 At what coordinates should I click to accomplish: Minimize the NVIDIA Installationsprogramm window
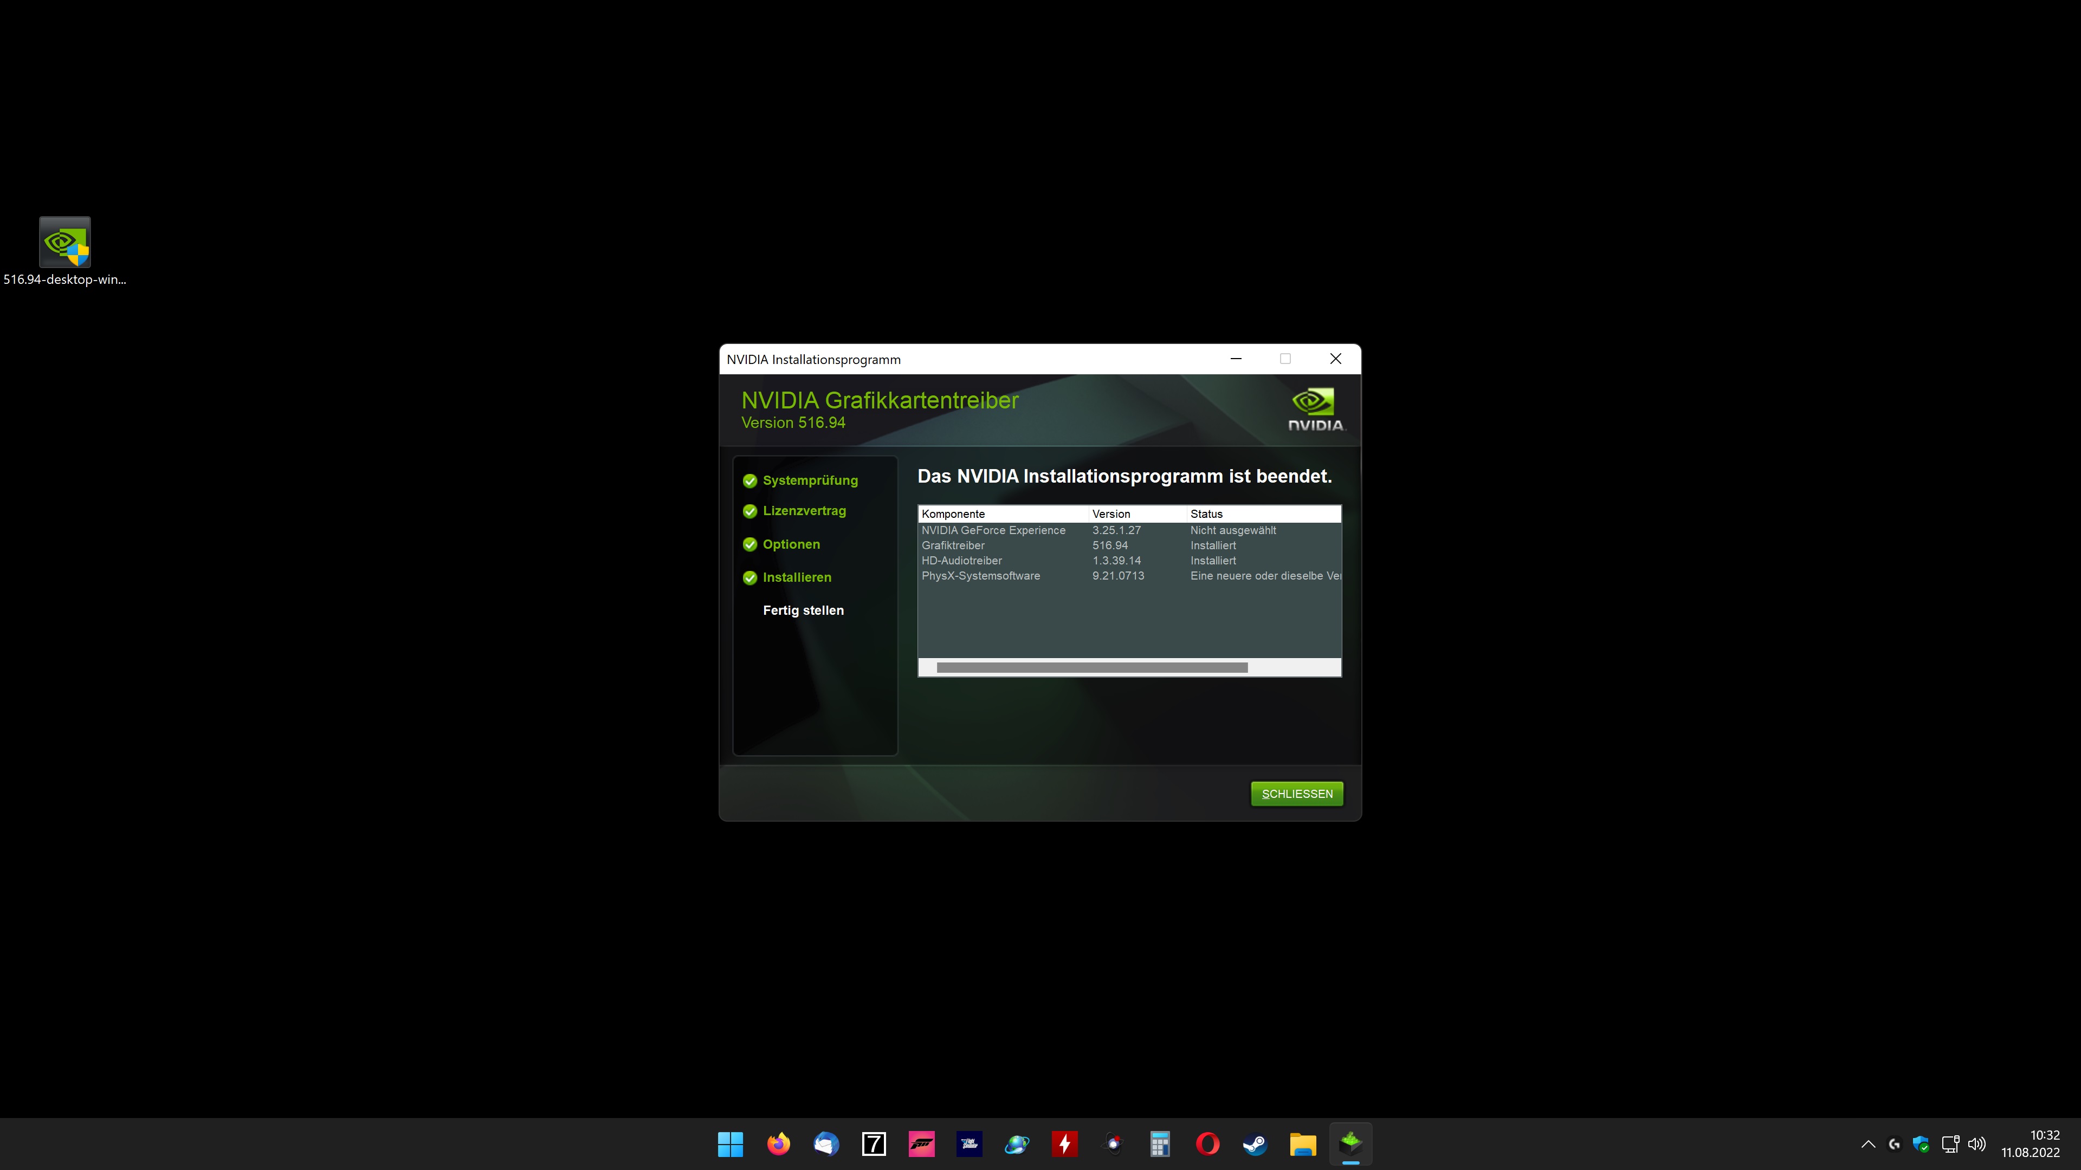pos(1236,359)
